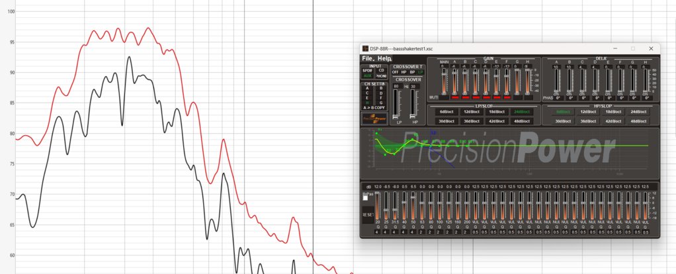This screenshot has width=676, height=274.
Task: Click the DSP-88R app icon in title bar
Action: 365,49
